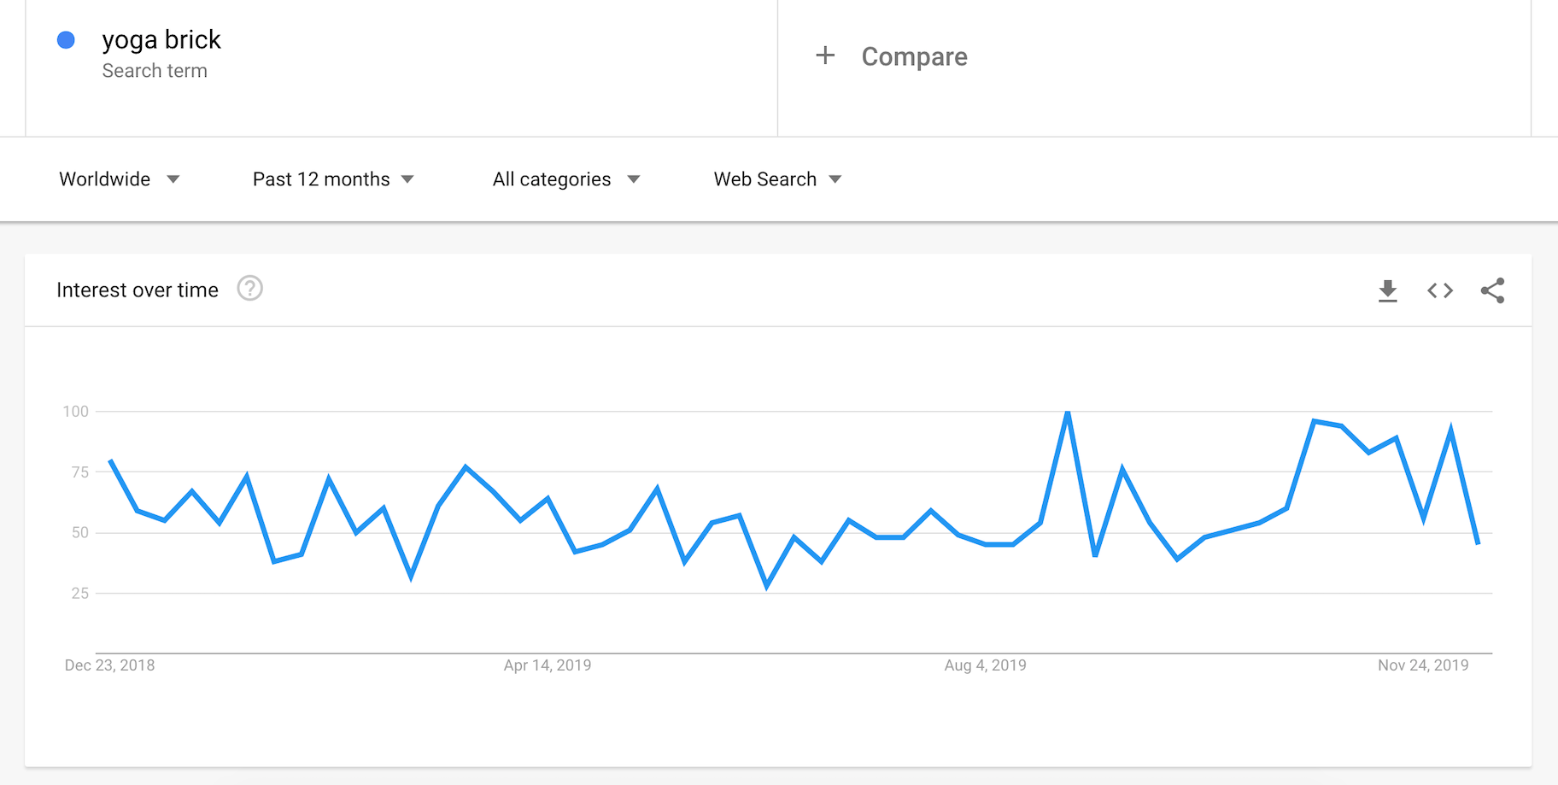
Task: Click the first data point on the line
Action: (x=111, y=461)
